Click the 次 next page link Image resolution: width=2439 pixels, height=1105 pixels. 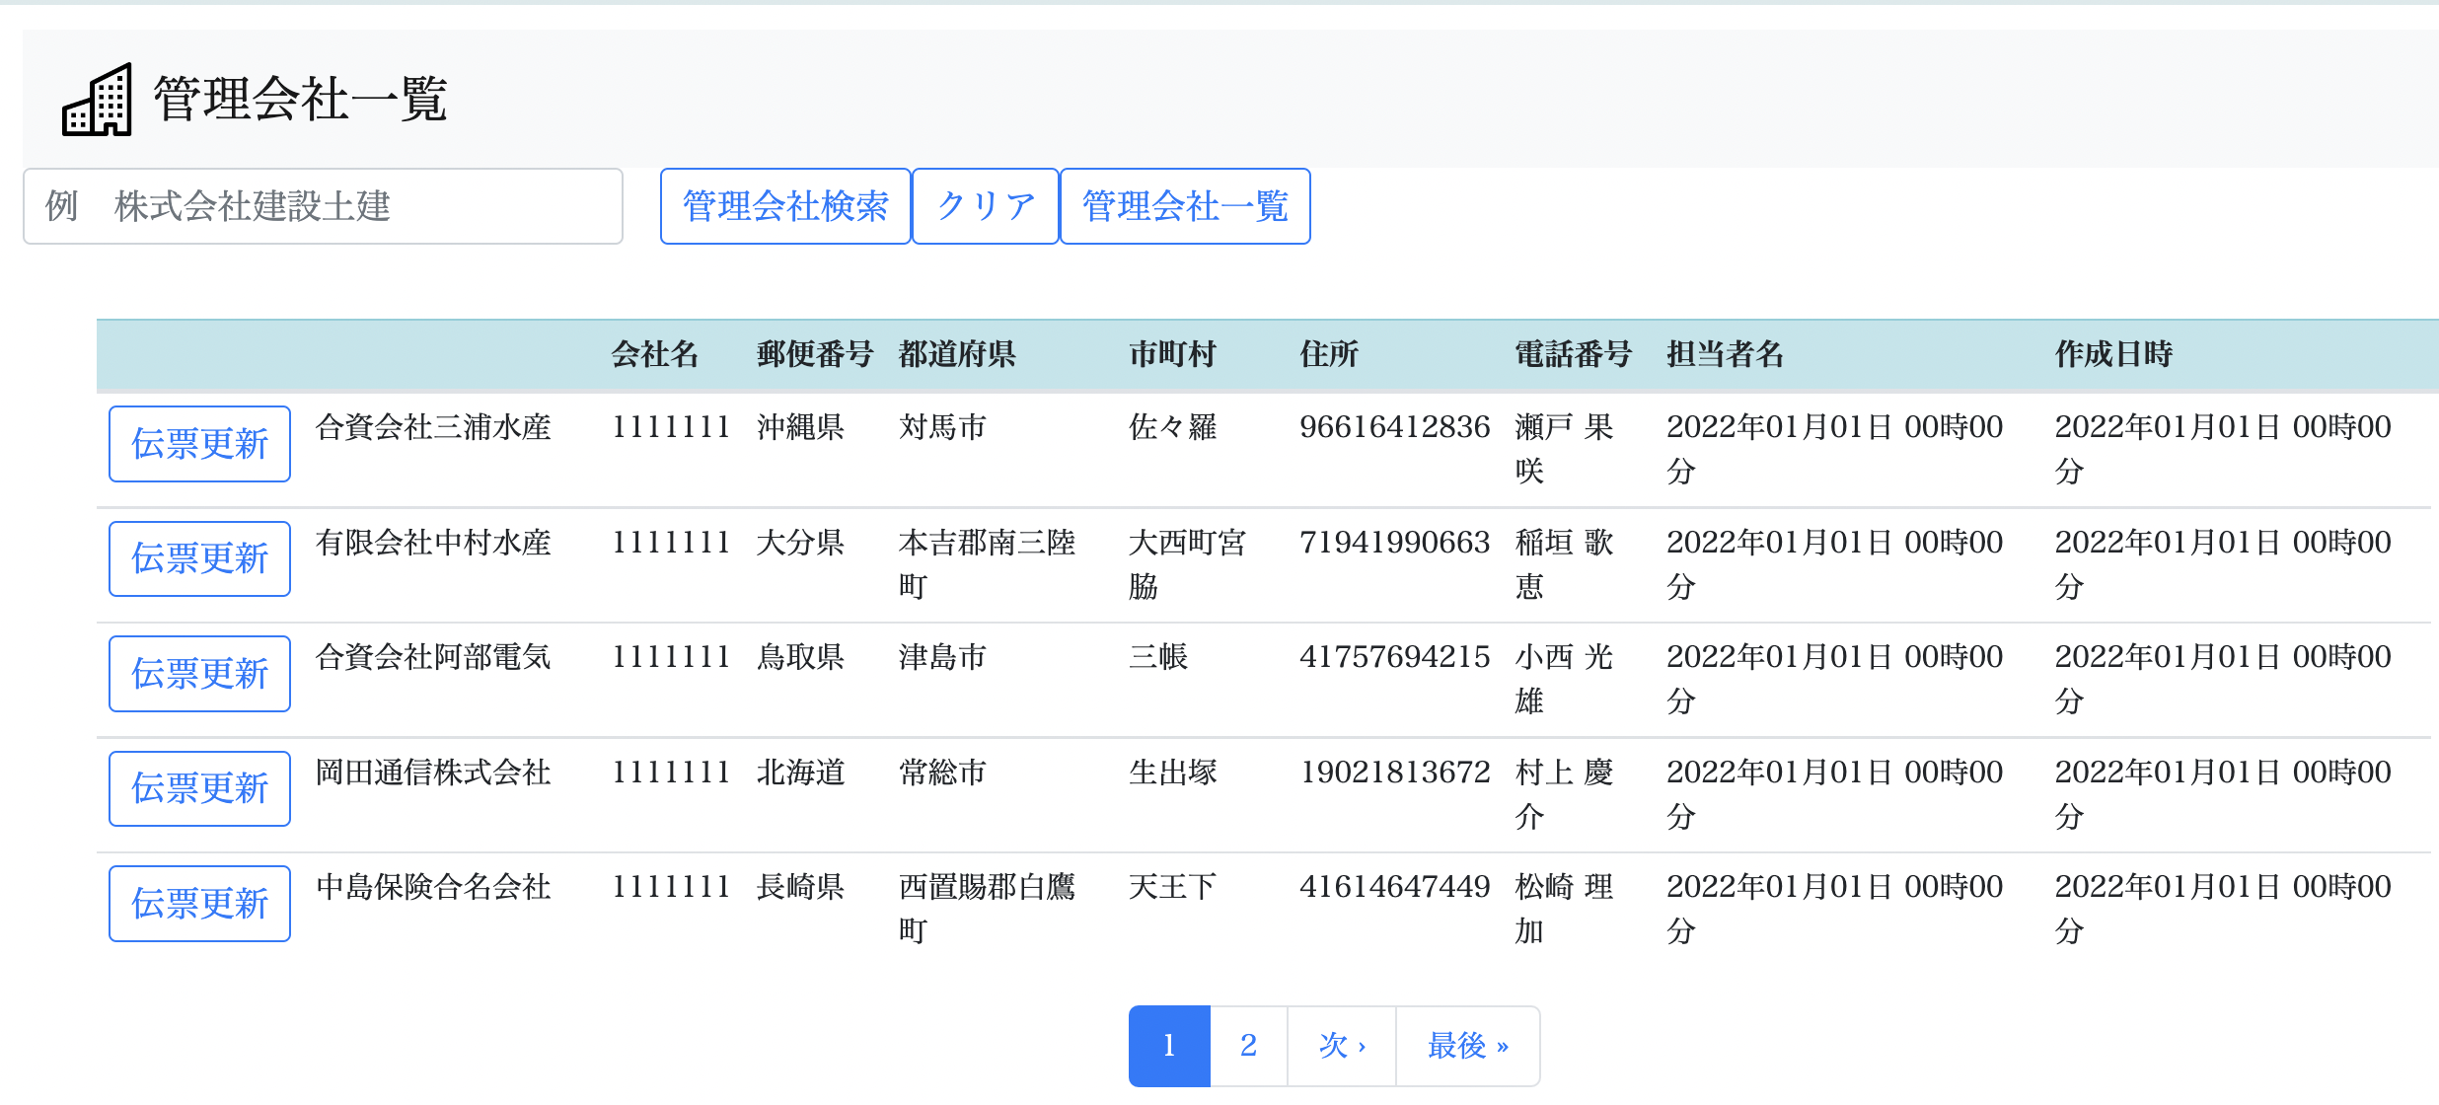pyautogui.click(x=1341, y=1046)
